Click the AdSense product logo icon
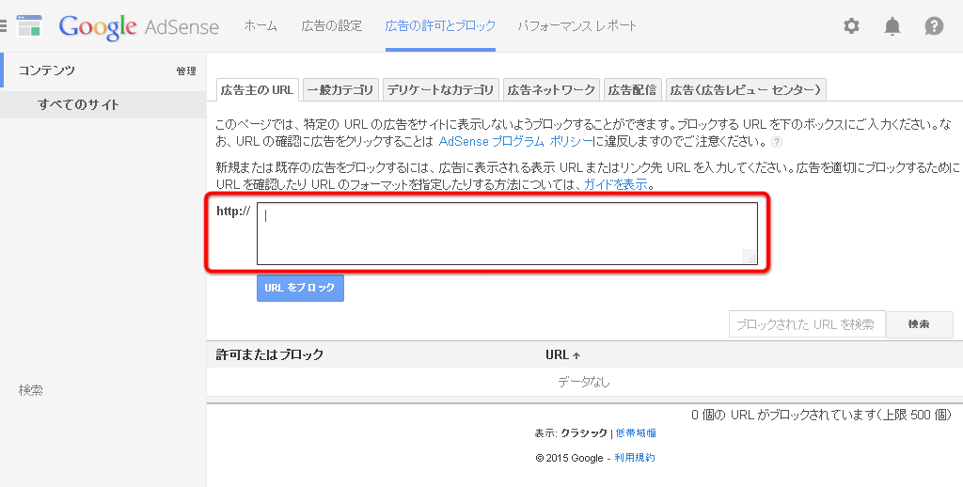Screen dimensions: 963x487 [29, 26]
